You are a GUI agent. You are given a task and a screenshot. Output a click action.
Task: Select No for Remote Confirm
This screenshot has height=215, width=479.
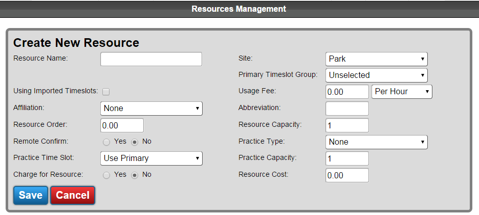pyautogui.click(x=135, y=142)
